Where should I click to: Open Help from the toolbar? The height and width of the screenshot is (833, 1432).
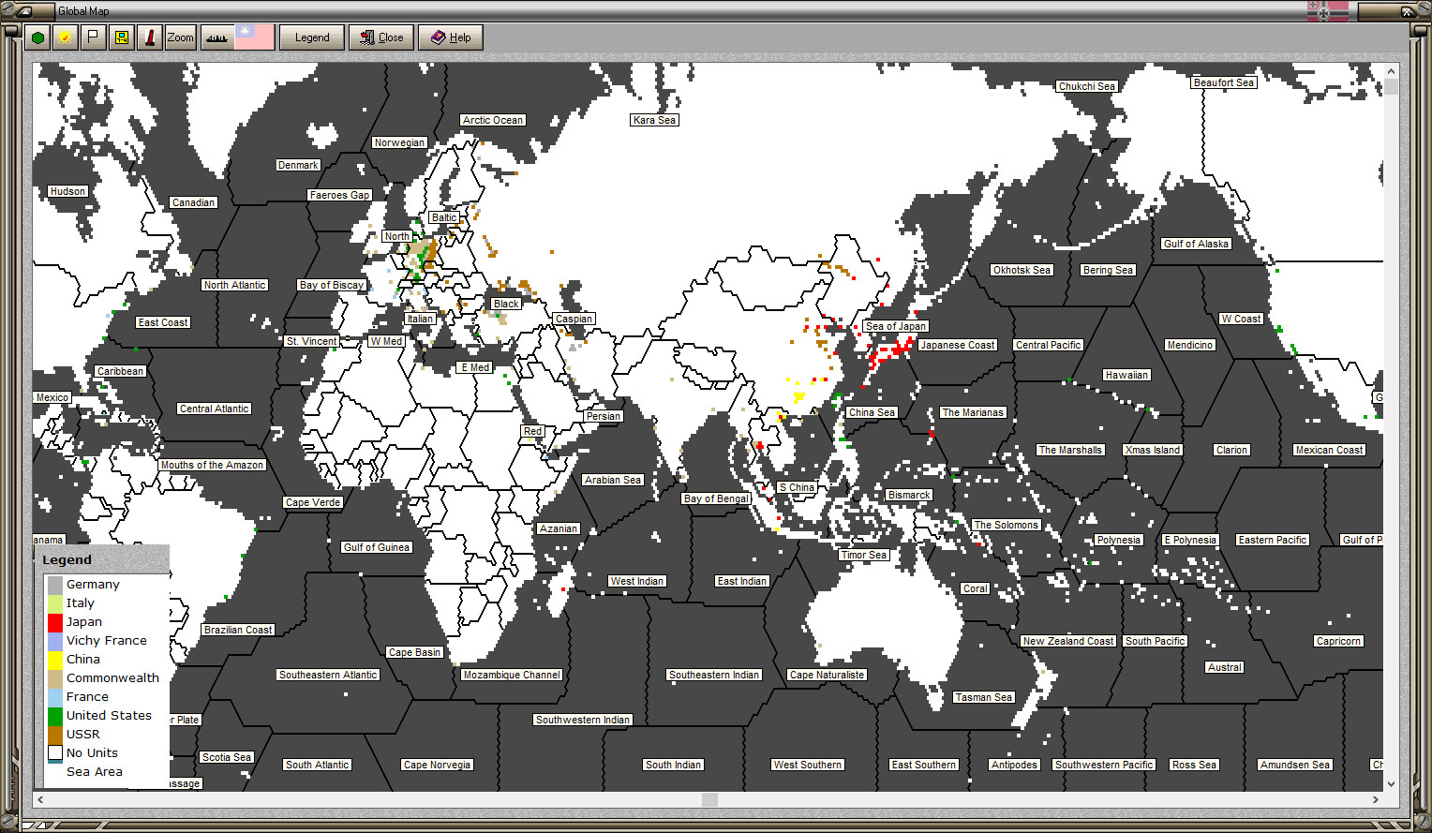tap(451, 37)
